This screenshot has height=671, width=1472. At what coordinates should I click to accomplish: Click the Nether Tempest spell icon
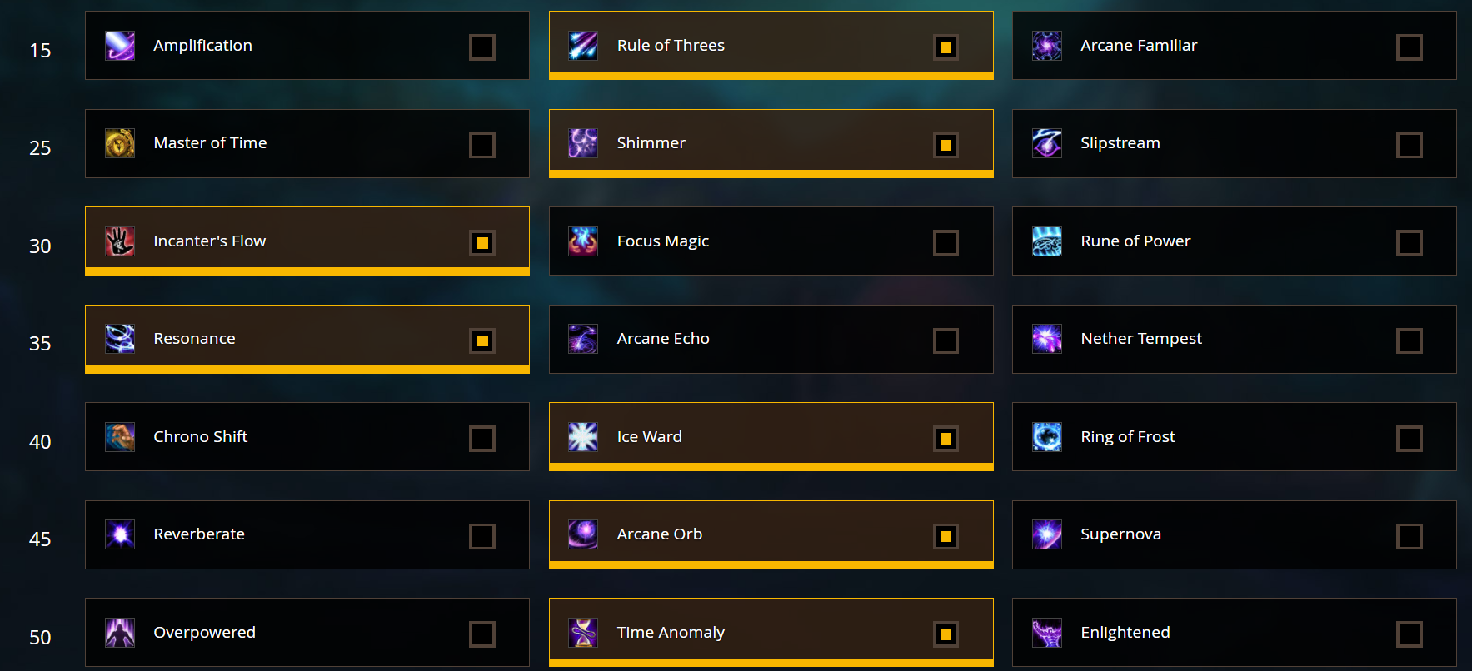(x=1047, y=339)
